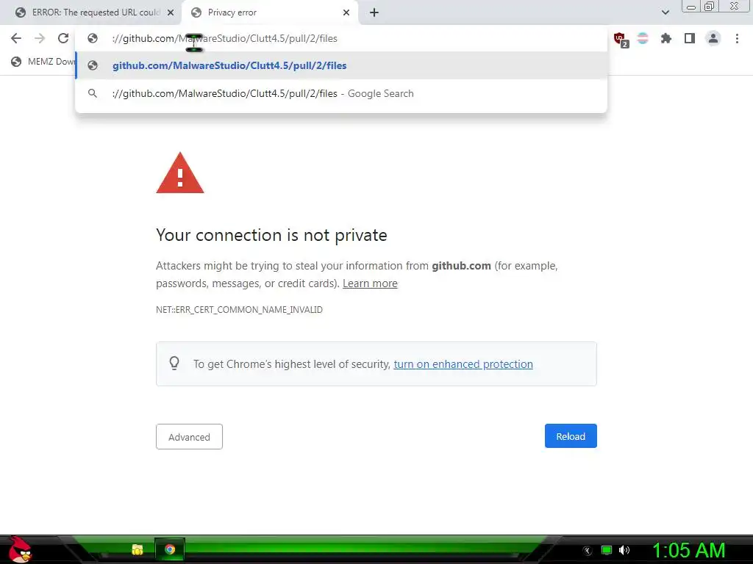Click the Chrome icon in the taskbar

point(170,549)
